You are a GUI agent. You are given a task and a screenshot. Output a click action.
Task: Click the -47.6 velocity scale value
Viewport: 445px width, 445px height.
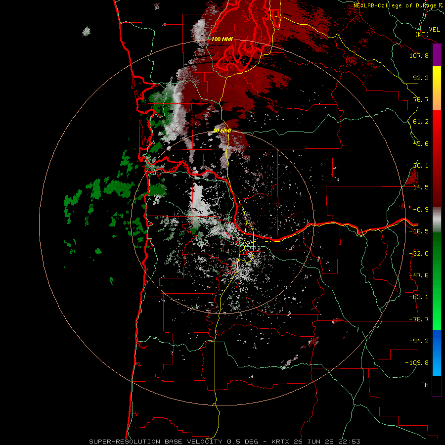(419, 275)
